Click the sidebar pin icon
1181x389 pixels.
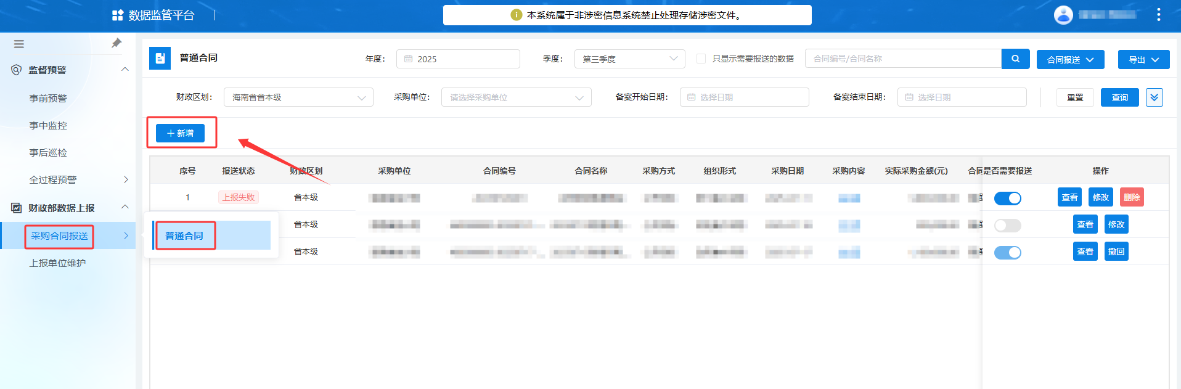coord(116,43)
